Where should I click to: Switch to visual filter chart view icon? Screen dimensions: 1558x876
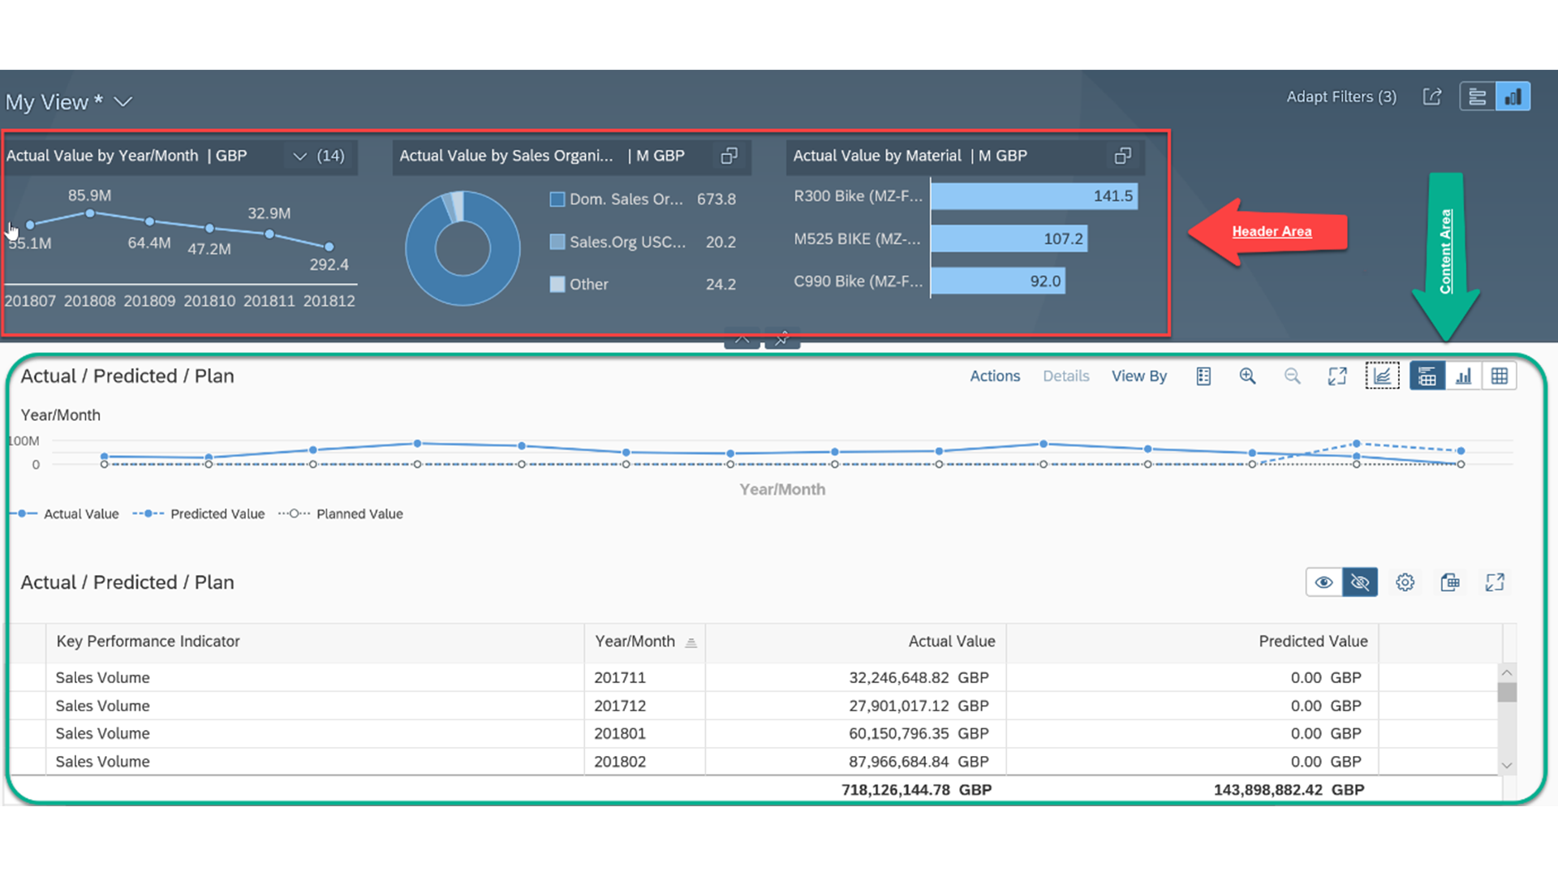click(x=1513, y=97)
